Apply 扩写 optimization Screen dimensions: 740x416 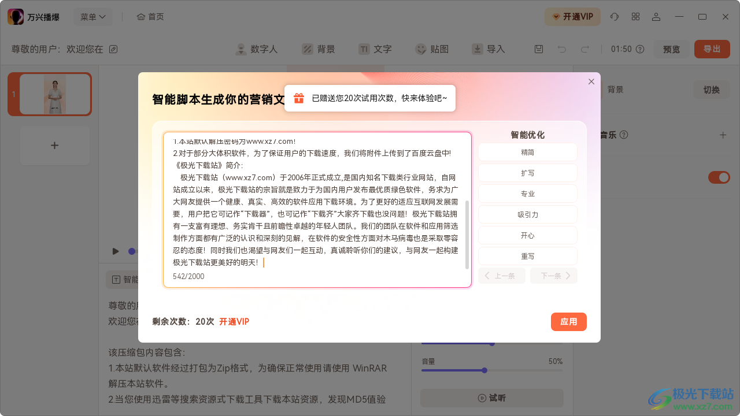[527, 173]
